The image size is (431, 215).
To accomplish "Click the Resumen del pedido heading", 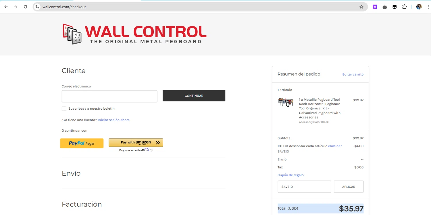I will click(x=299, y=74).
